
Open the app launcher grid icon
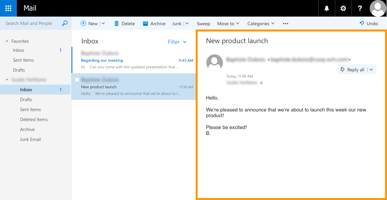click(x=8, y=8)
